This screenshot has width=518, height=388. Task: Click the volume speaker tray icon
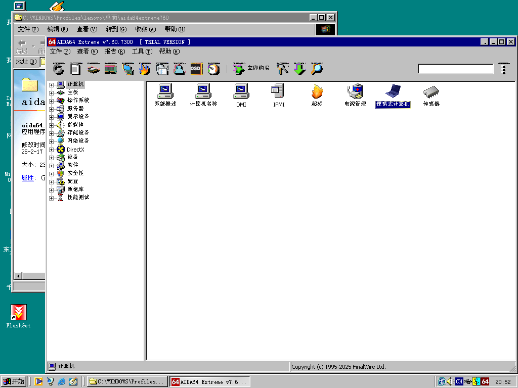coord(450,382)
